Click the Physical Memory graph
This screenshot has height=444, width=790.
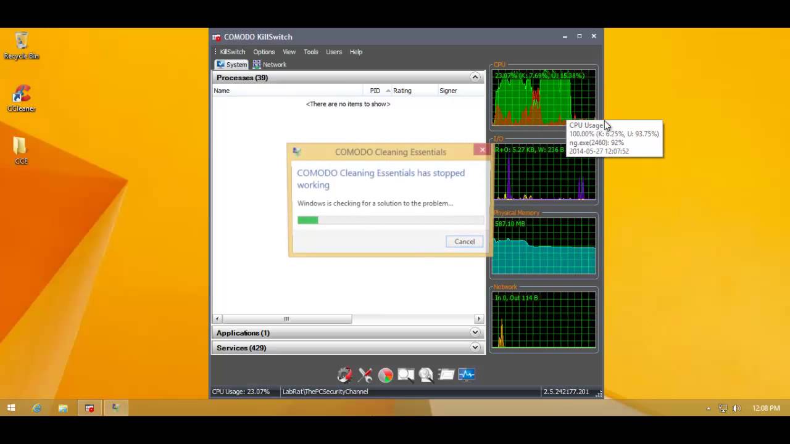544,246
